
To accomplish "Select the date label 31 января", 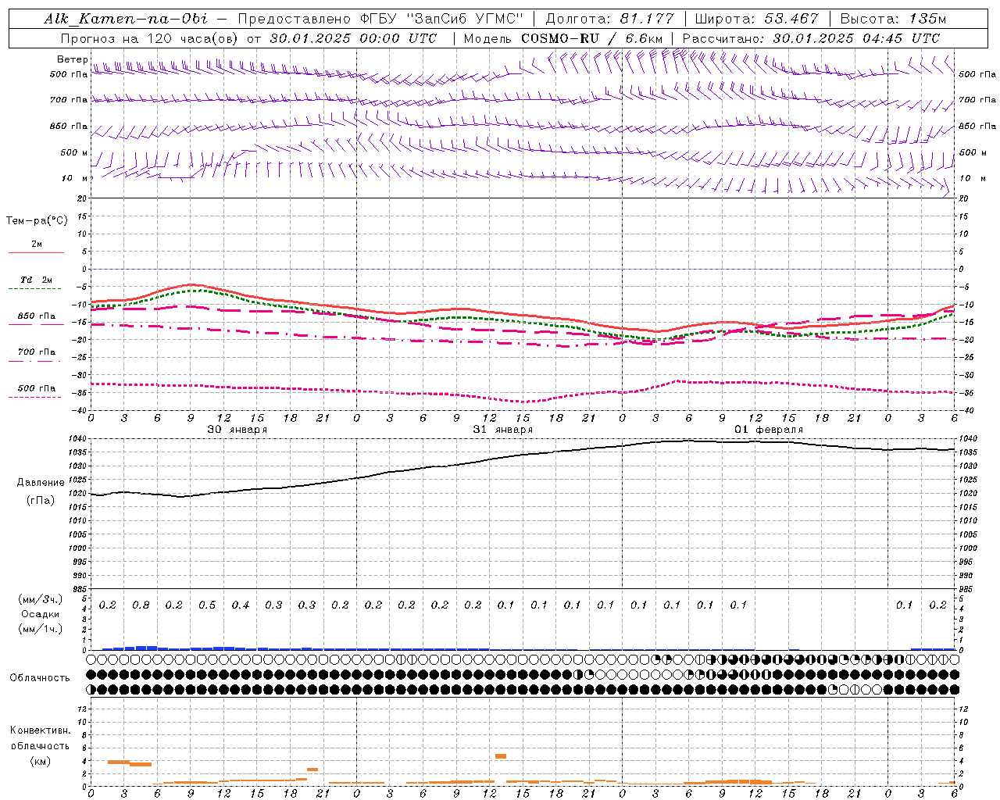I will (x=502, y=430).
